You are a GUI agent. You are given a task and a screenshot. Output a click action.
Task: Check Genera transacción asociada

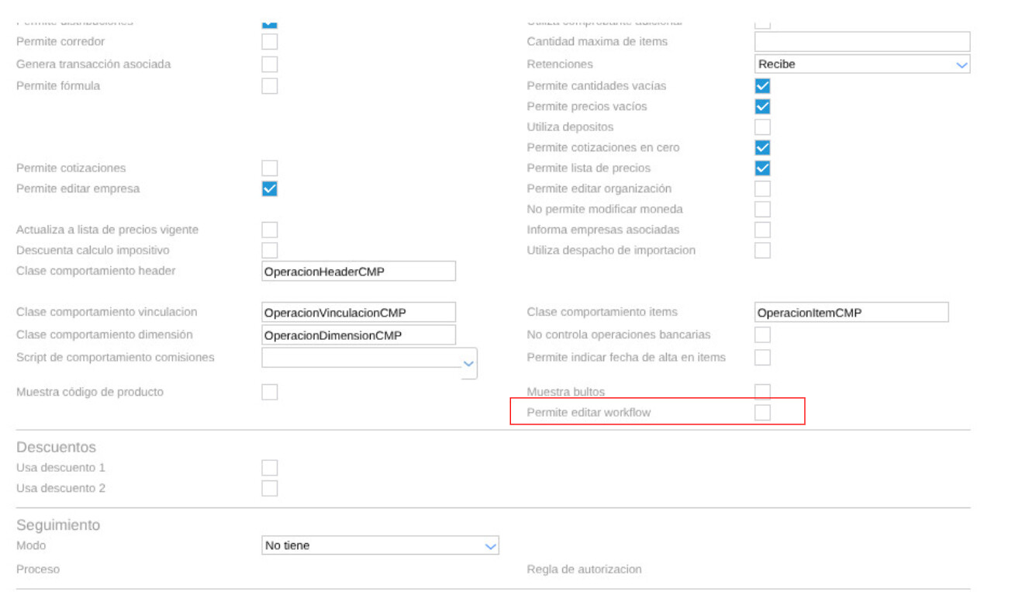(269, 64)
